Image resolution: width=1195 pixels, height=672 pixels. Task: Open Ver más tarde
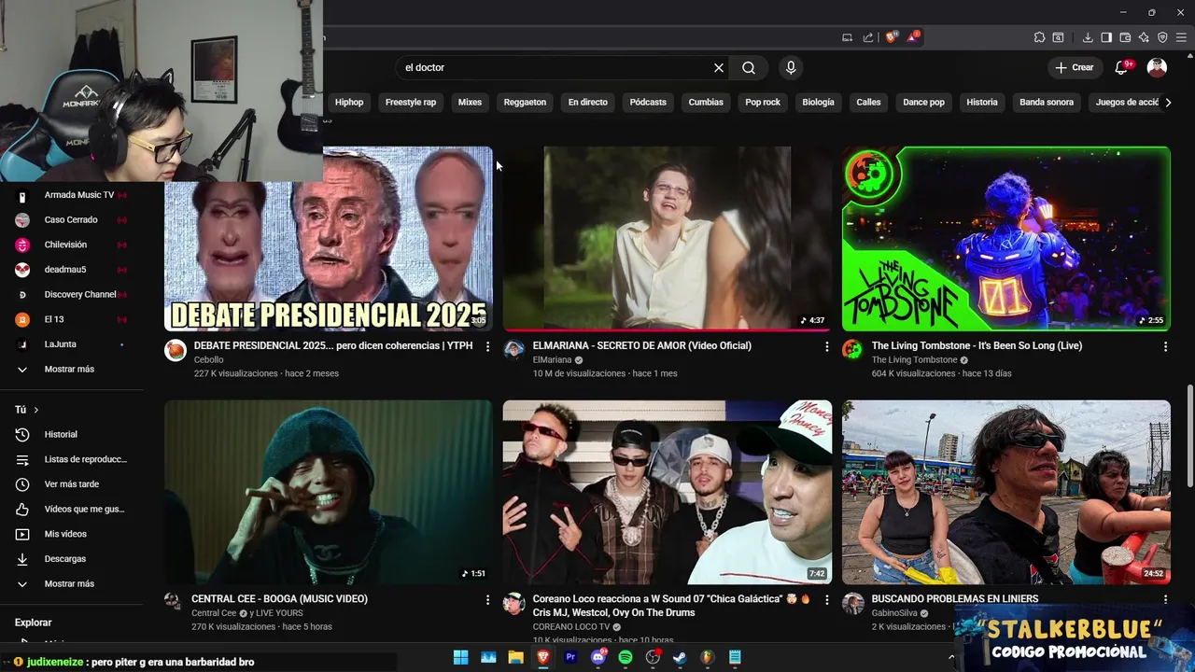point(72,484)
